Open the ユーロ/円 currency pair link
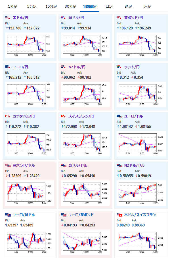Image resolution: width=170 pixels, height=259 pixels. [x=20, y=67]
